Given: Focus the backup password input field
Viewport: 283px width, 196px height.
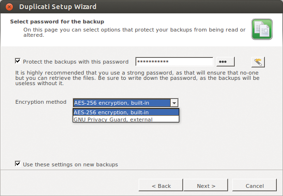Looking at the screenshot, I should point(174,62).
